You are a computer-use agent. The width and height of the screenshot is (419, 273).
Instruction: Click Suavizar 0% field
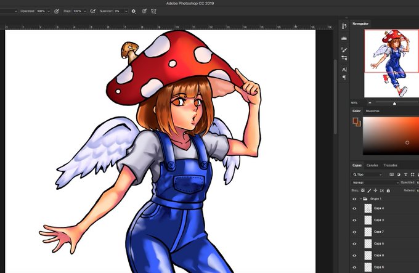119,11
